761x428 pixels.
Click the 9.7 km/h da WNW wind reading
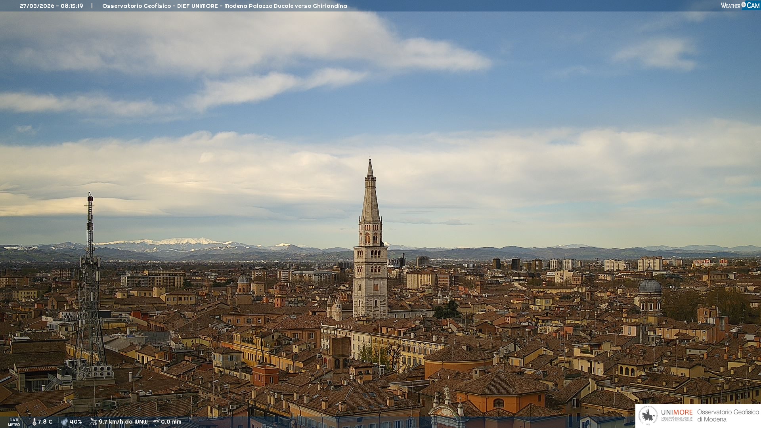point(123,422)
